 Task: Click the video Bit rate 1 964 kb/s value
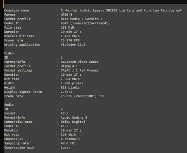(x=70, y=79)
